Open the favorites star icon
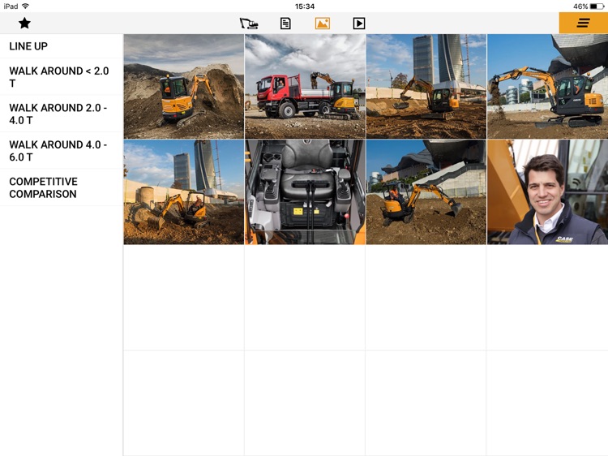This screenshot has width=608, height=456. pos(24,24)
